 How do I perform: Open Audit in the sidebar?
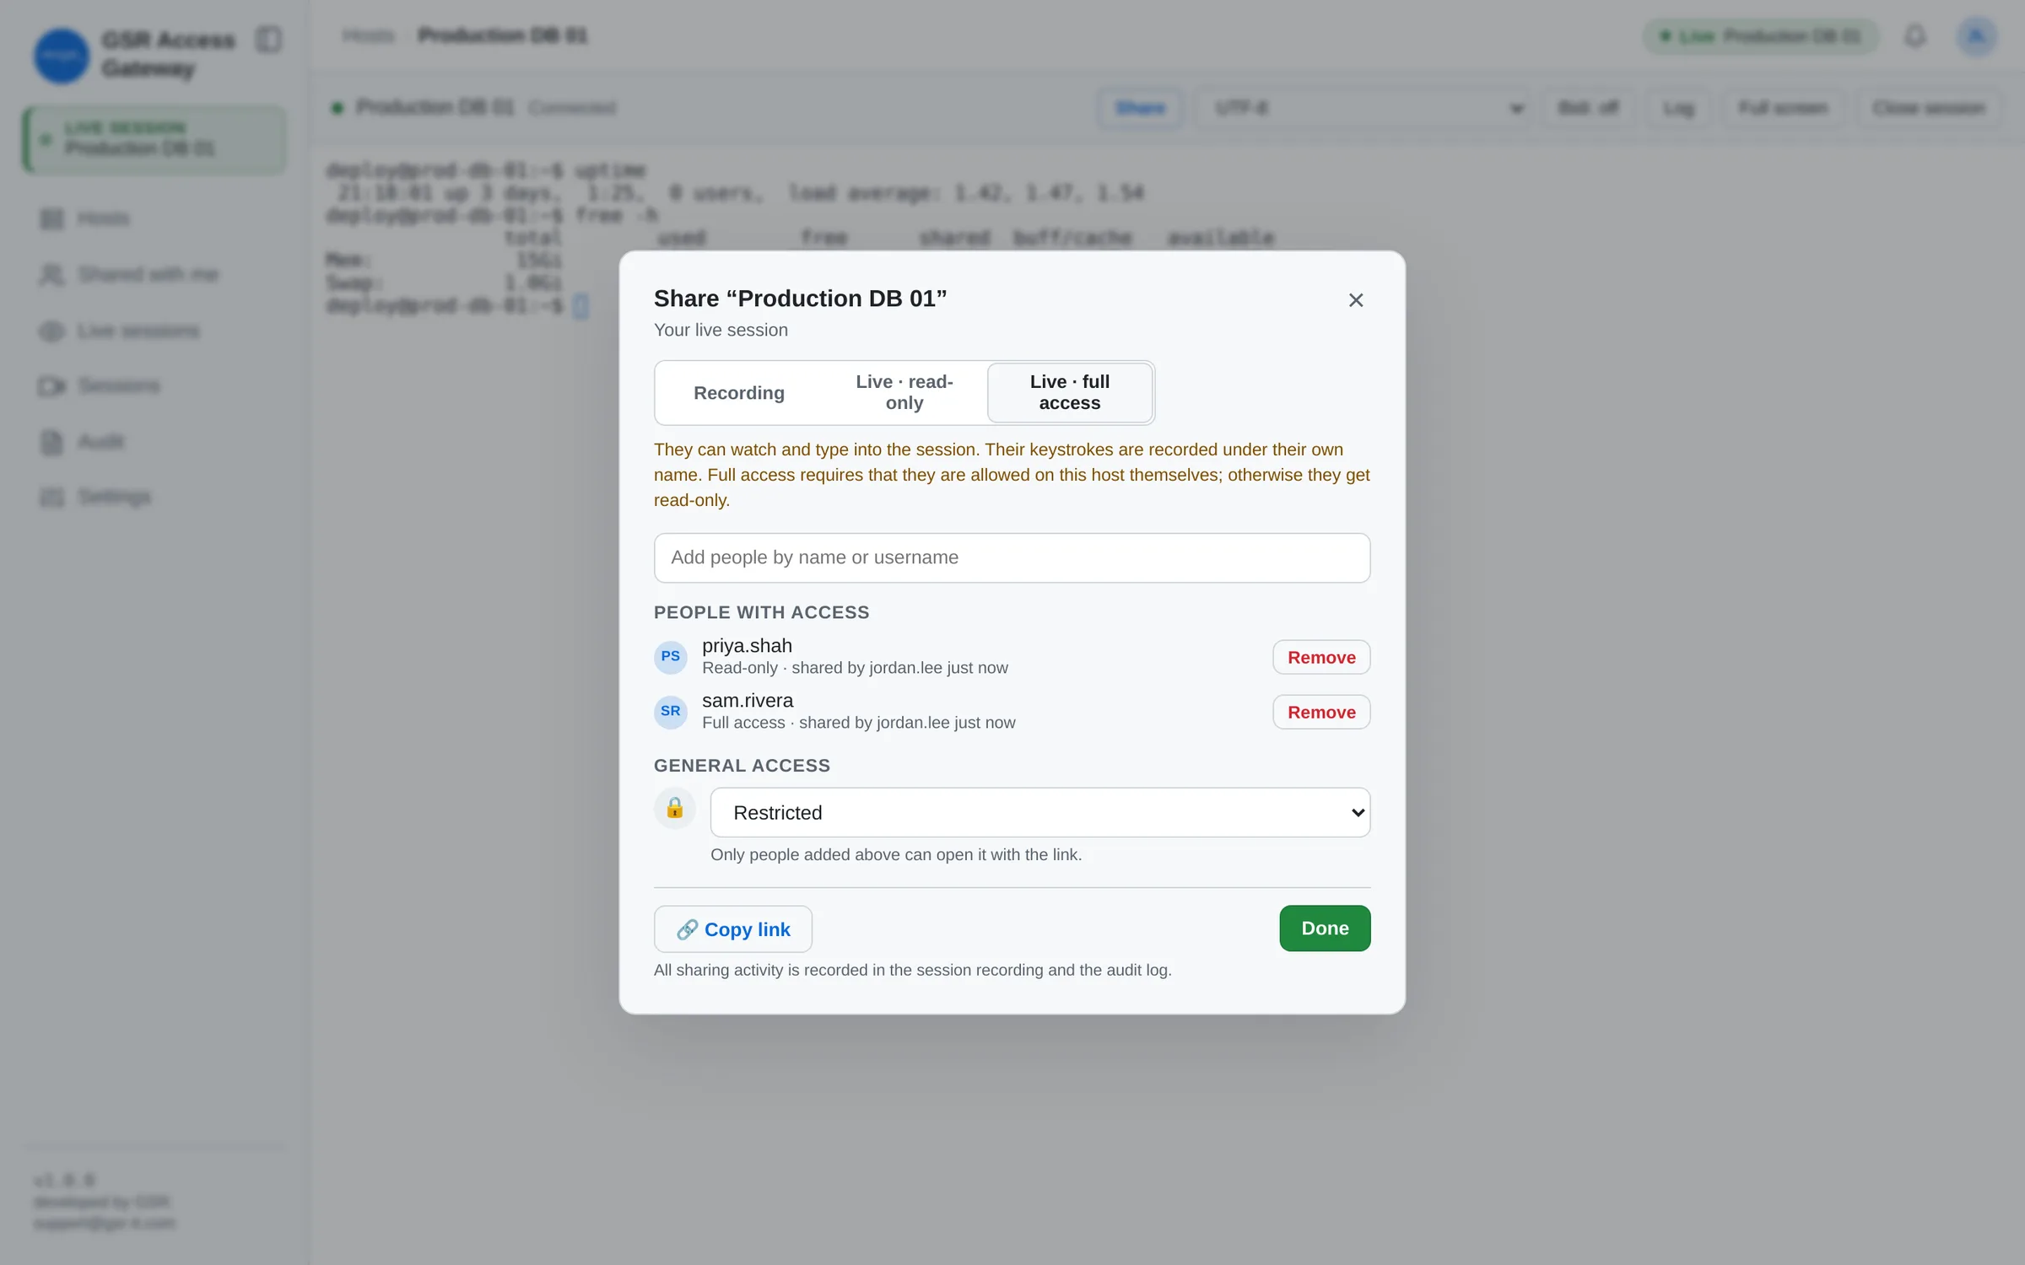click(154, 442)
